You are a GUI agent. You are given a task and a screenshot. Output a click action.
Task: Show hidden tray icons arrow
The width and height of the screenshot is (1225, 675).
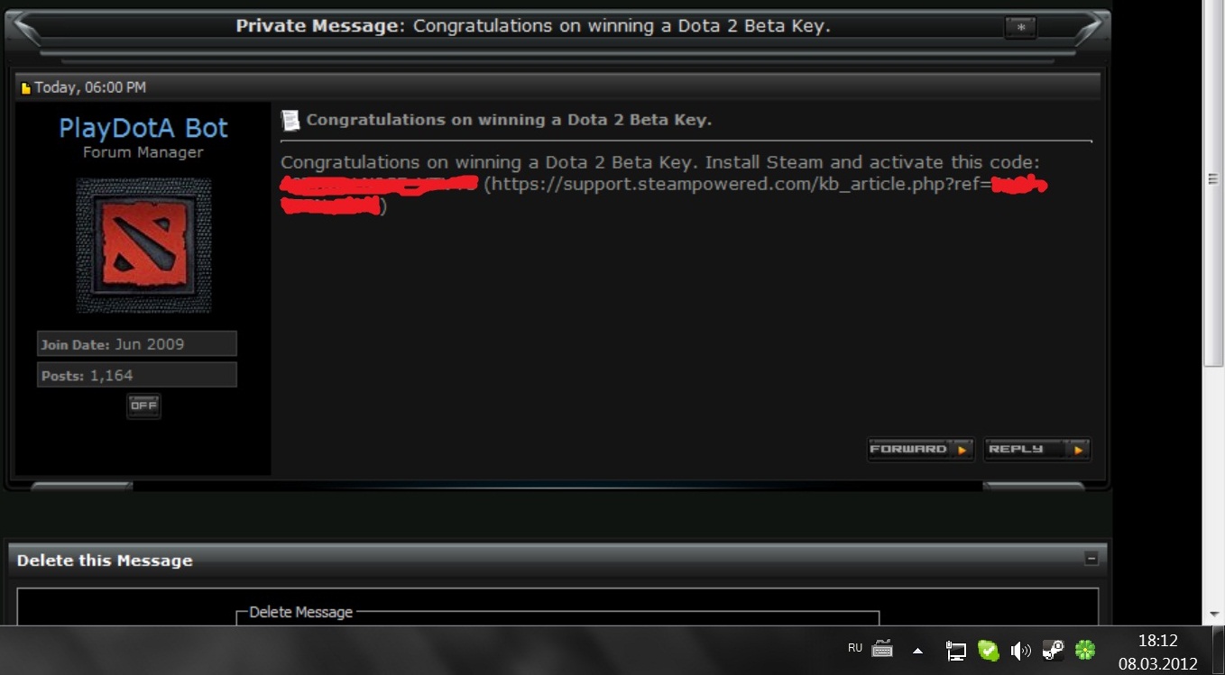pos(917,650)
